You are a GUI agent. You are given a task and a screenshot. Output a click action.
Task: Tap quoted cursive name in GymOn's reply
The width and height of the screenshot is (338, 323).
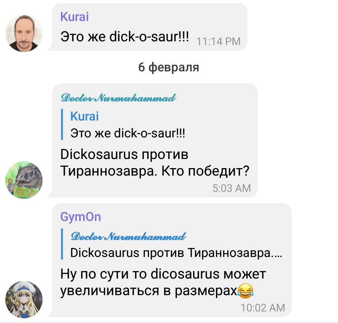point(128,236)
